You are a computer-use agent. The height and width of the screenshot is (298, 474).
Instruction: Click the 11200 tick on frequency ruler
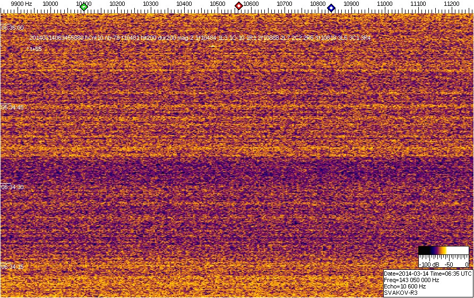click(x=451, y=4)
